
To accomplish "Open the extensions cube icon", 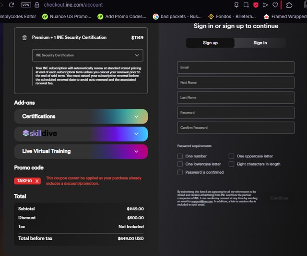I will [289, 5].
